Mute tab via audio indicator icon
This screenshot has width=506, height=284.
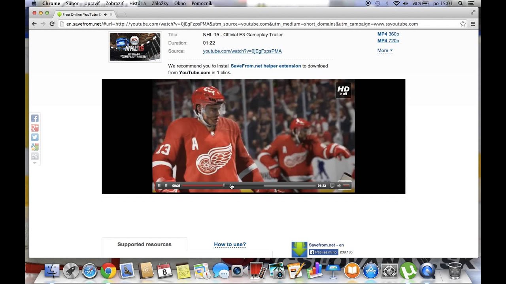coord(106,15)
